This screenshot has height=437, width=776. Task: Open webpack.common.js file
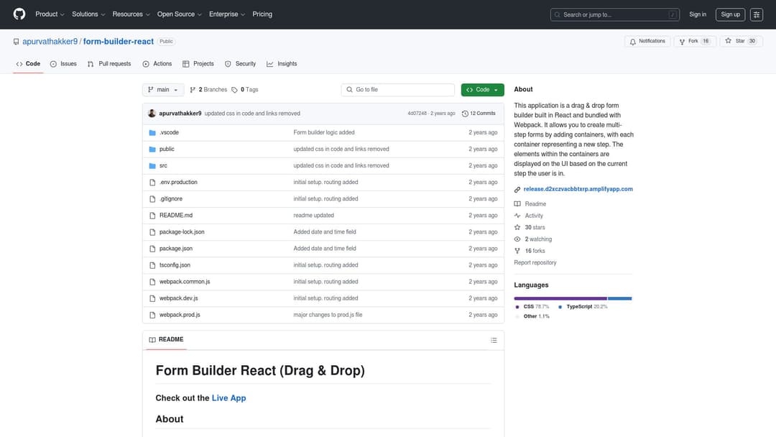tap(185, 282)
